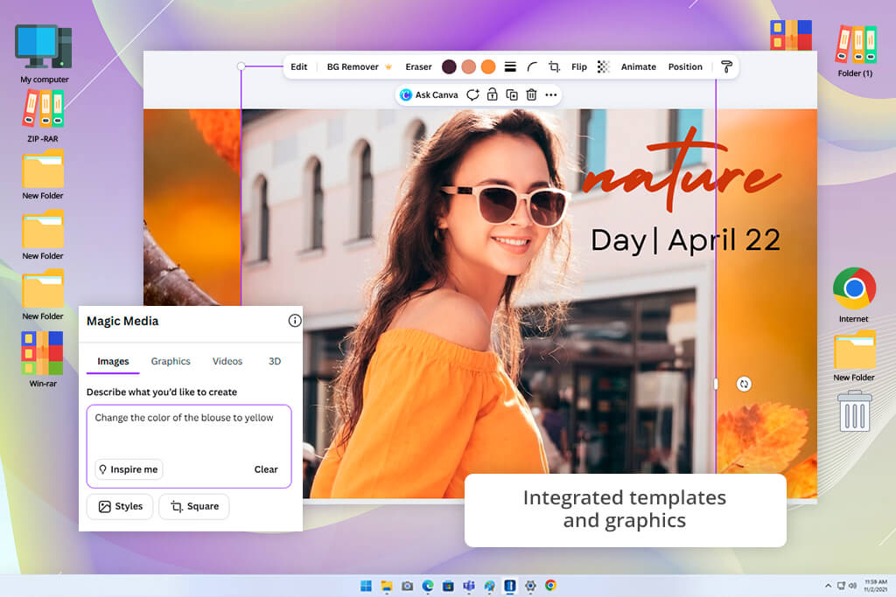Click the Magic Media info icon
The image size is (896, 597).
click(294, 321)
